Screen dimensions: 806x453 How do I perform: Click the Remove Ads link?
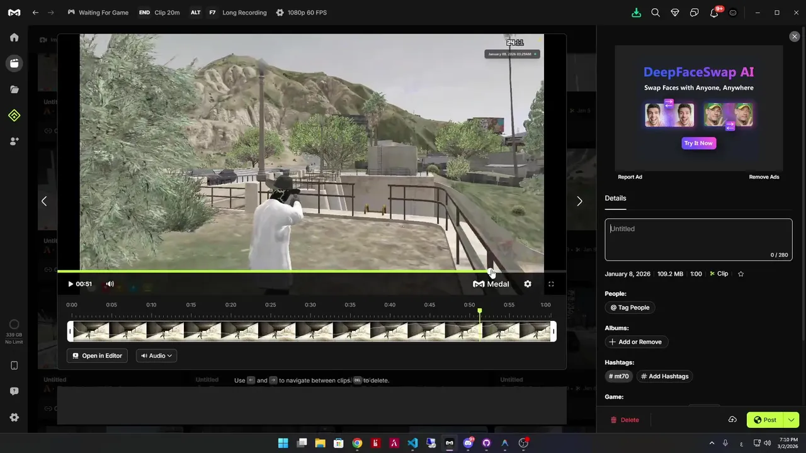pyautogui.click(x=764, y=177)
